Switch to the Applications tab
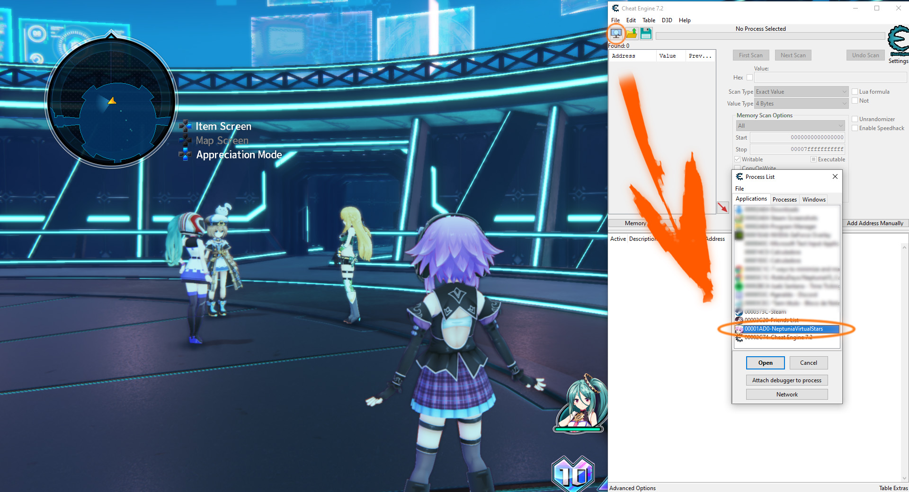The height and width of the screenshot is (492, 909). coord(751,199)
